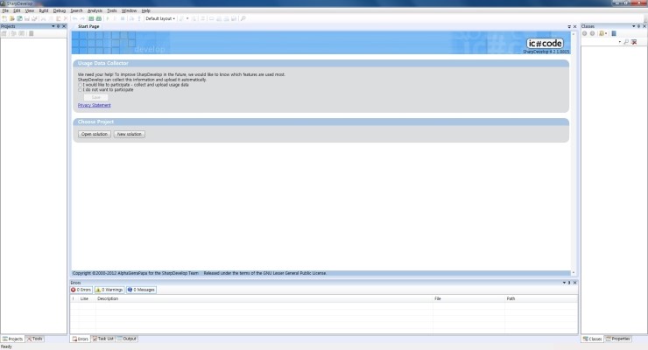Click the Start Page vertical scrollbar
The image size is (648, 350).
(x=574, y=153)
